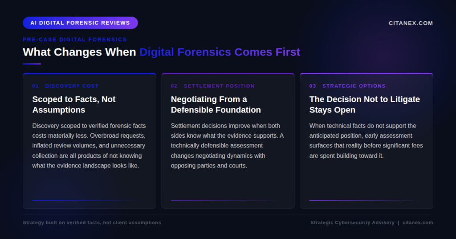This screenshot has width=456, height=239.
Task: Select 'Scoped to Facts, Not Assumptions' heading
Action: [x=74, y=104]
